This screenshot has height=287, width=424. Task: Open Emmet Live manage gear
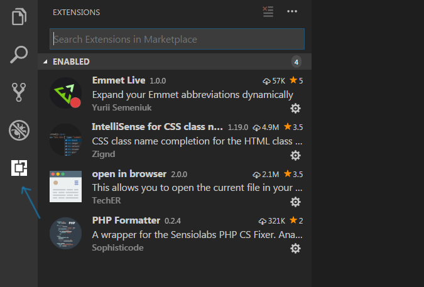click(295, 108)
